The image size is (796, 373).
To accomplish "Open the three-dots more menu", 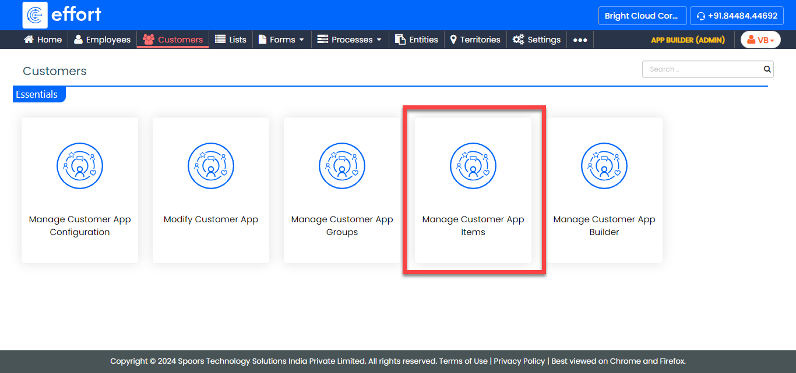I will tap(580, 40).
